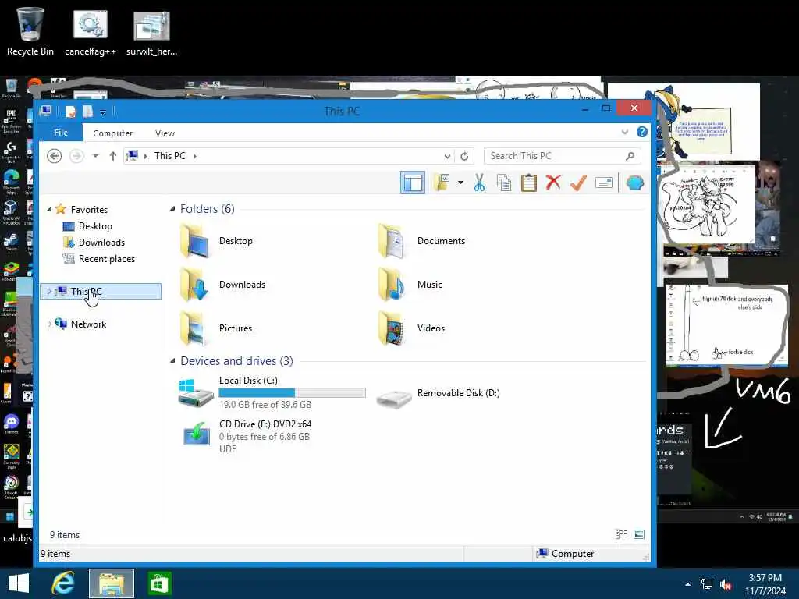This screenshot has width=799, height=599.
Task: Select Network in navigation pane
Action: point(88,324)
